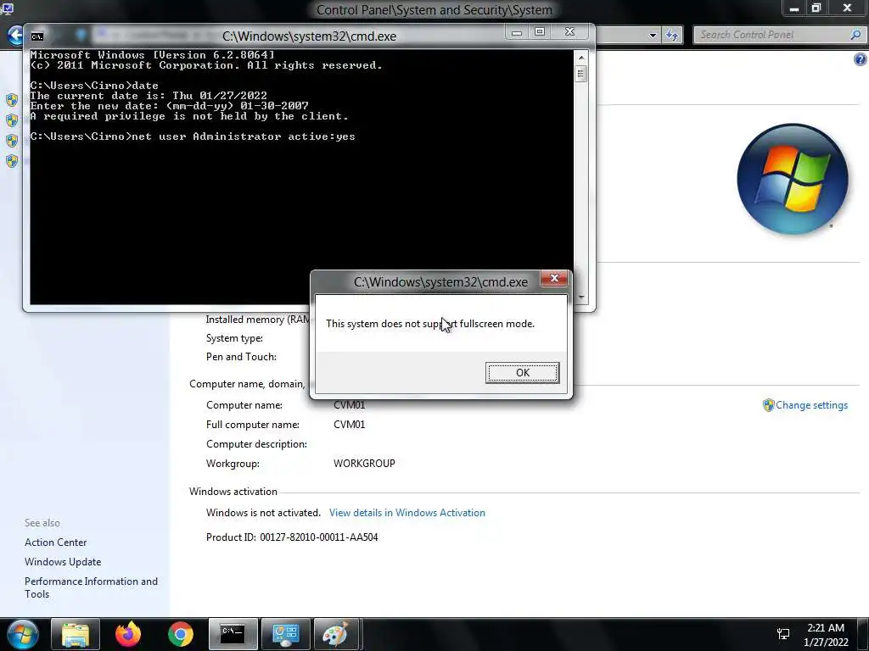
Task: Click fourth shield link in left pane
Action: [x=12, y=161]
